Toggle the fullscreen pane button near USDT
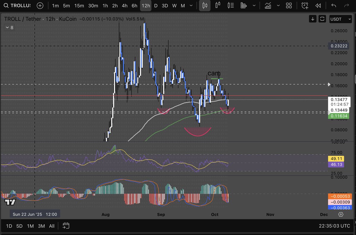The width and height of the screenshot is (356, 235). tap(322, 19)
